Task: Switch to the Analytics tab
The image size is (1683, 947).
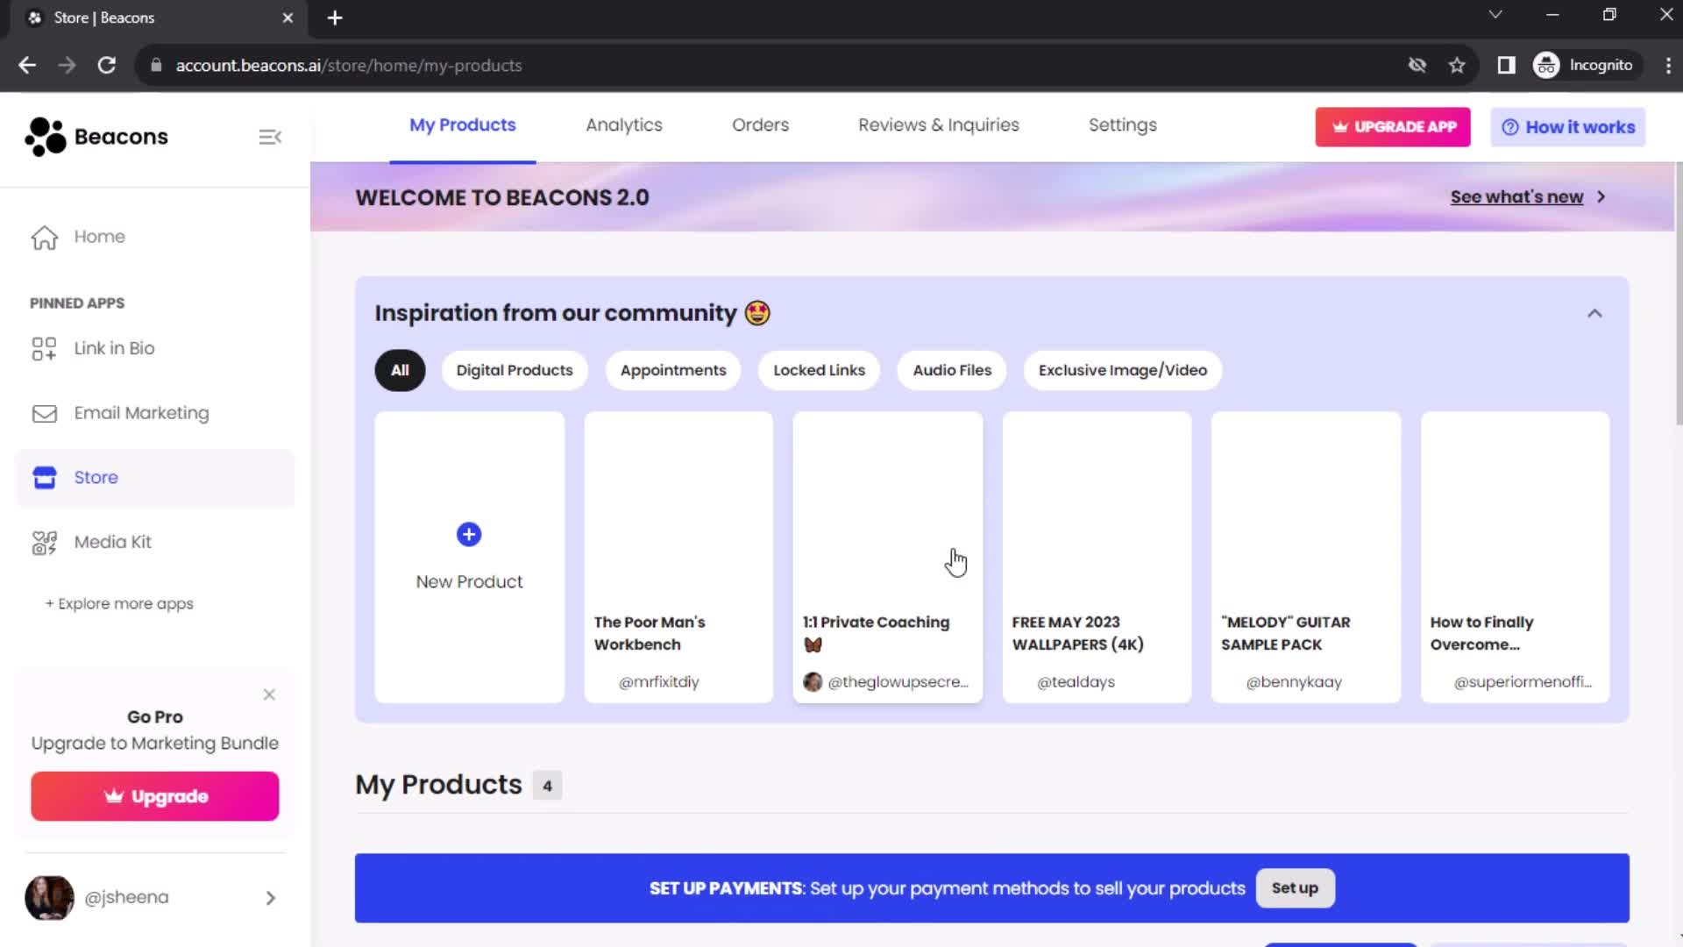Action: tap(623, 125)
